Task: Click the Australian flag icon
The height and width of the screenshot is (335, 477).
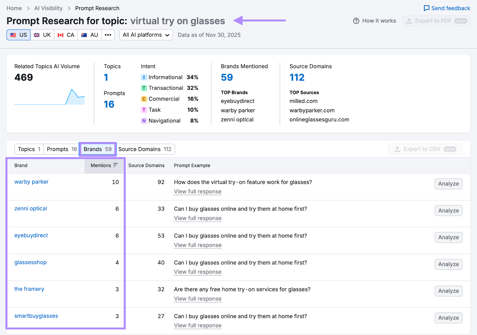Action: pos(84,35)
